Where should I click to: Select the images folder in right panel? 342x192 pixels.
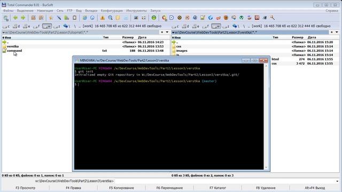(182, 51)
